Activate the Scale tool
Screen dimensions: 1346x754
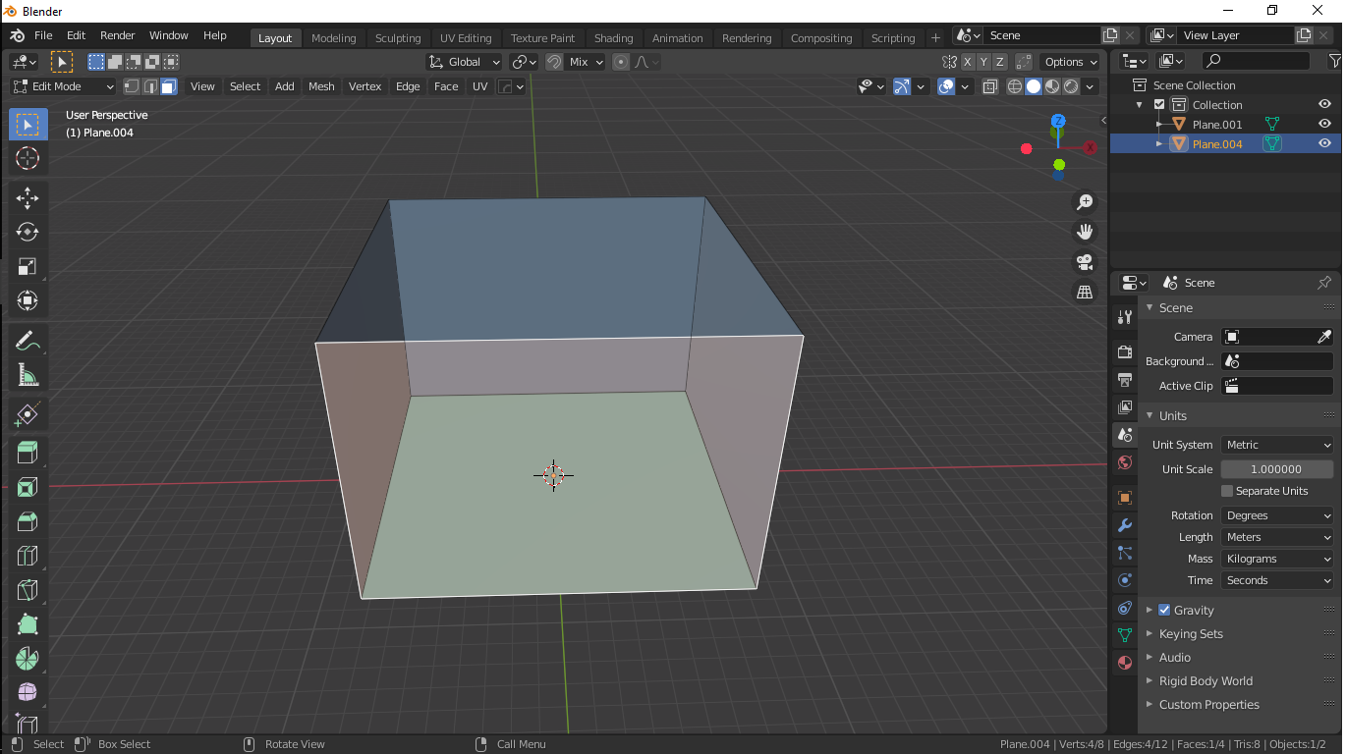click(x=28, y=267)
